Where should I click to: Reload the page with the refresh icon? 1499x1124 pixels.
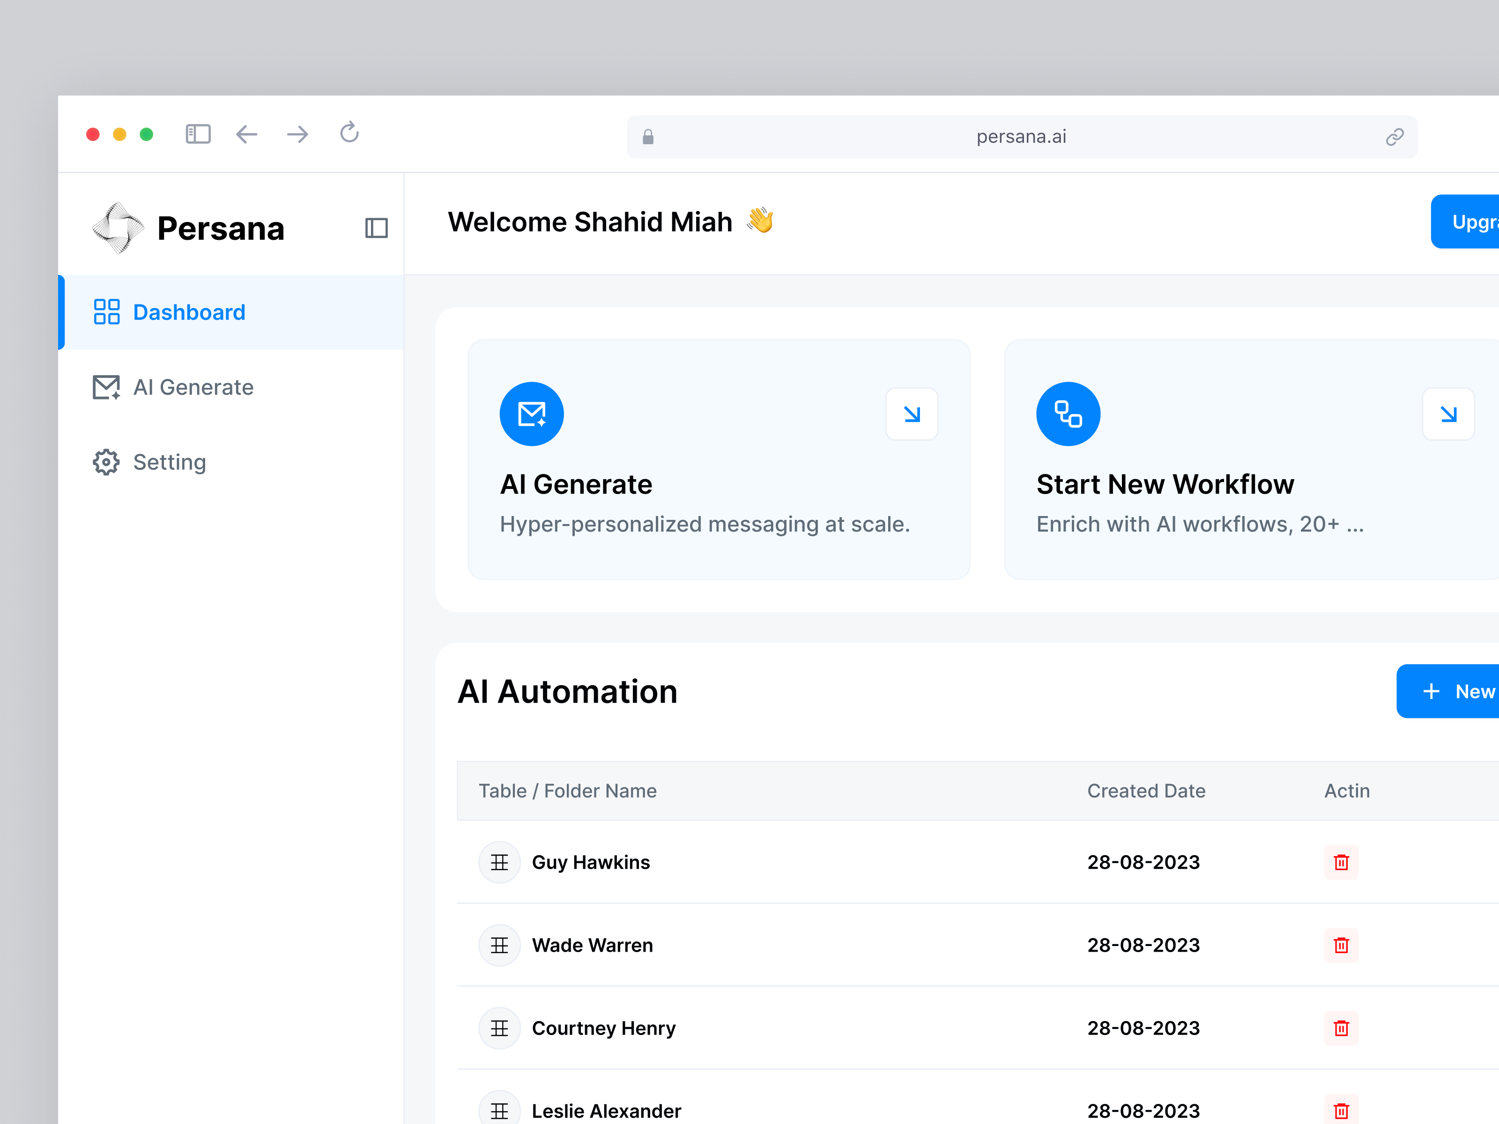tap(349, 134)
